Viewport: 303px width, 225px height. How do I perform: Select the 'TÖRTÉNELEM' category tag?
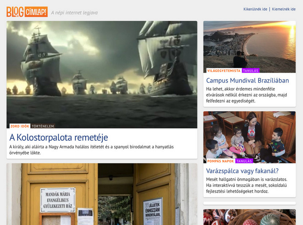pos(43,126)
